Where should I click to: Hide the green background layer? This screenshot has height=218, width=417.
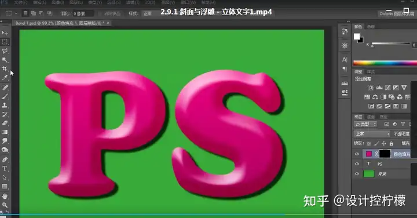(357, 174)
